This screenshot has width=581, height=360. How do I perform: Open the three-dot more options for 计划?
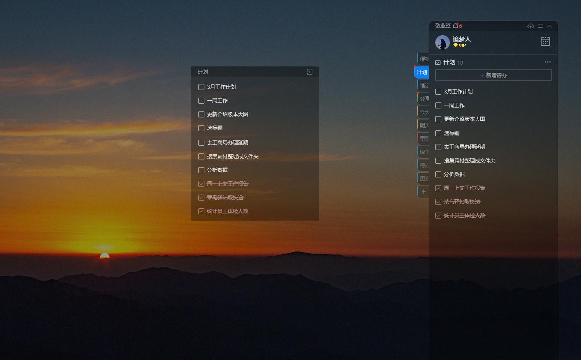pos(548,62)
